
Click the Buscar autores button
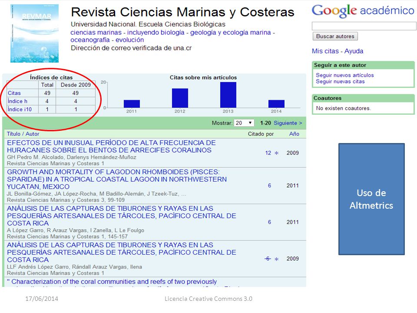coord(335,36)
